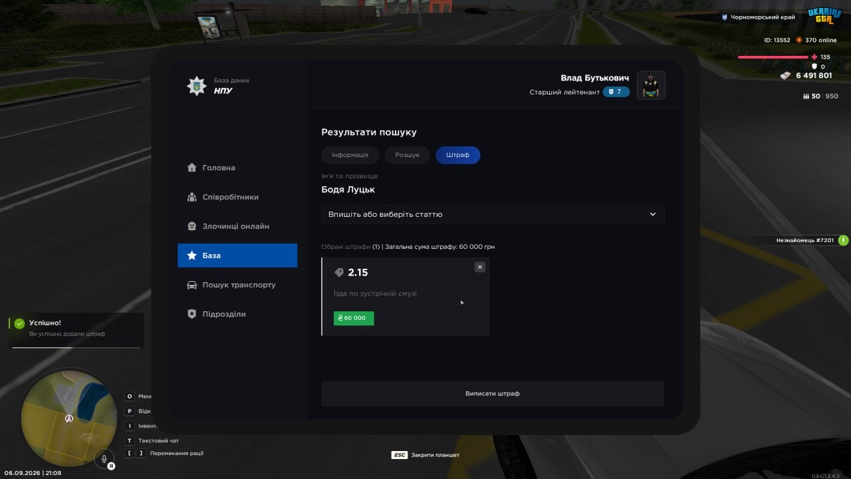
Task: Go to Головна in the sidebar
Action: click(237, 168)
